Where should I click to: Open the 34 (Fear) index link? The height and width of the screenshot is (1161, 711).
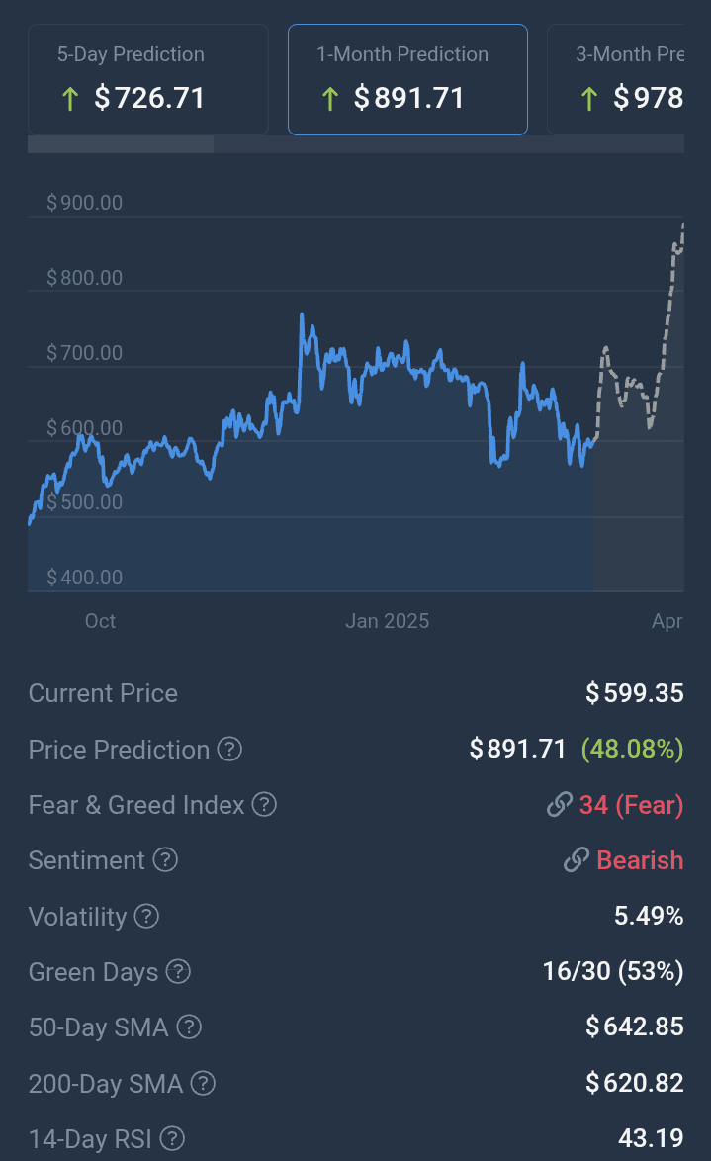click(632, 805)
